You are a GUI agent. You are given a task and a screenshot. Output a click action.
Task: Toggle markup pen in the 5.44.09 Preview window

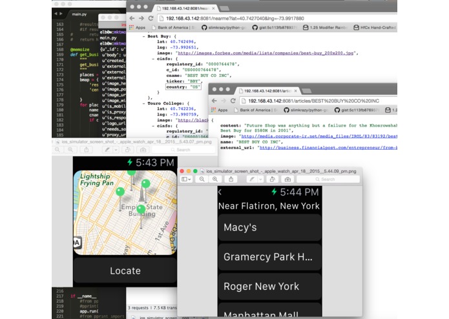252,179
